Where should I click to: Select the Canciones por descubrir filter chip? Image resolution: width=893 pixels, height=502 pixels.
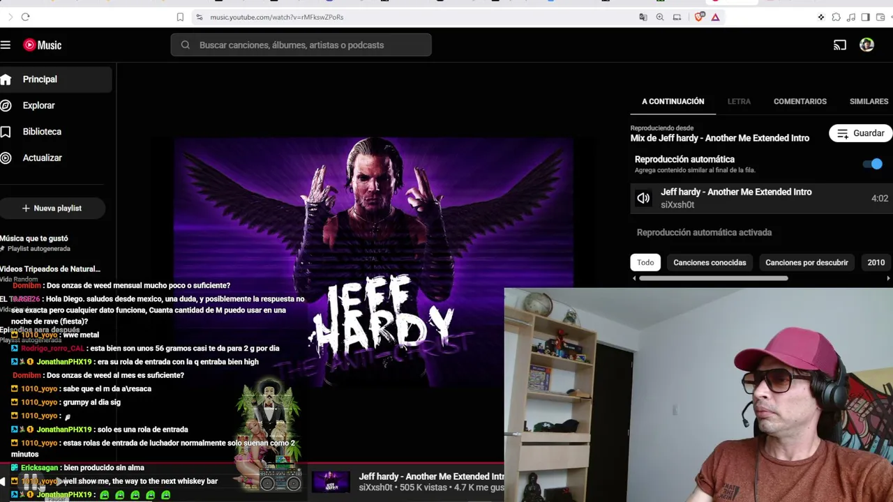806,263
